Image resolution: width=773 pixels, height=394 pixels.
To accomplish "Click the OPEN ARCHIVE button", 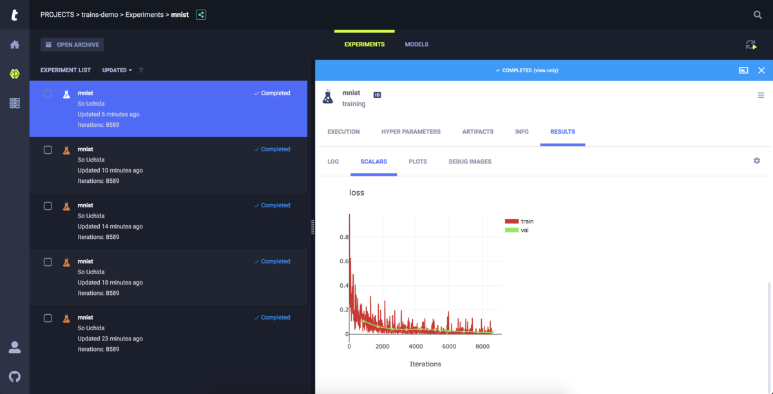I will [72, 44].
